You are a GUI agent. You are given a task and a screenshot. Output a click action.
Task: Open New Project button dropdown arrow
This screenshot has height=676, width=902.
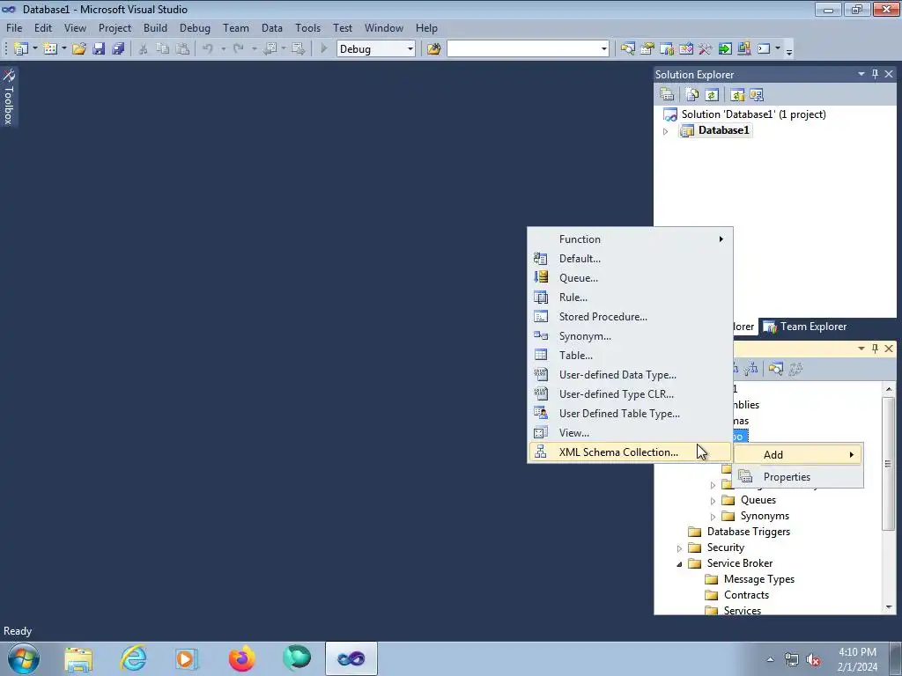(34, 49)
